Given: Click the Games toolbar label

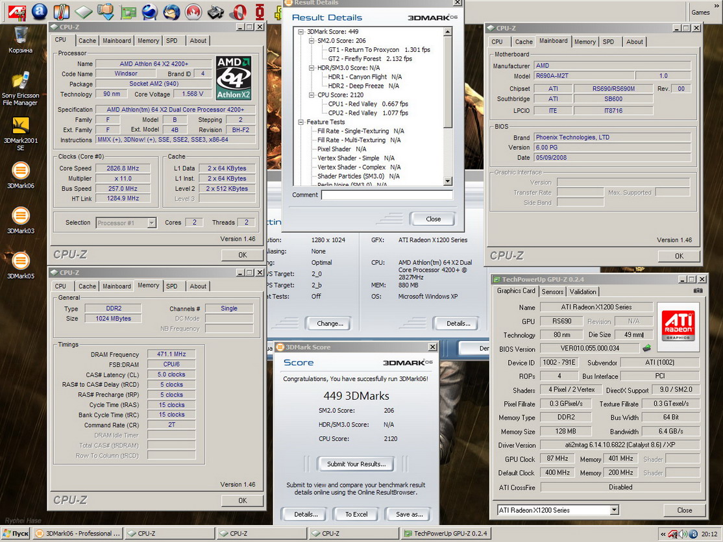Looking at the screenshot, I should [700, 12].
